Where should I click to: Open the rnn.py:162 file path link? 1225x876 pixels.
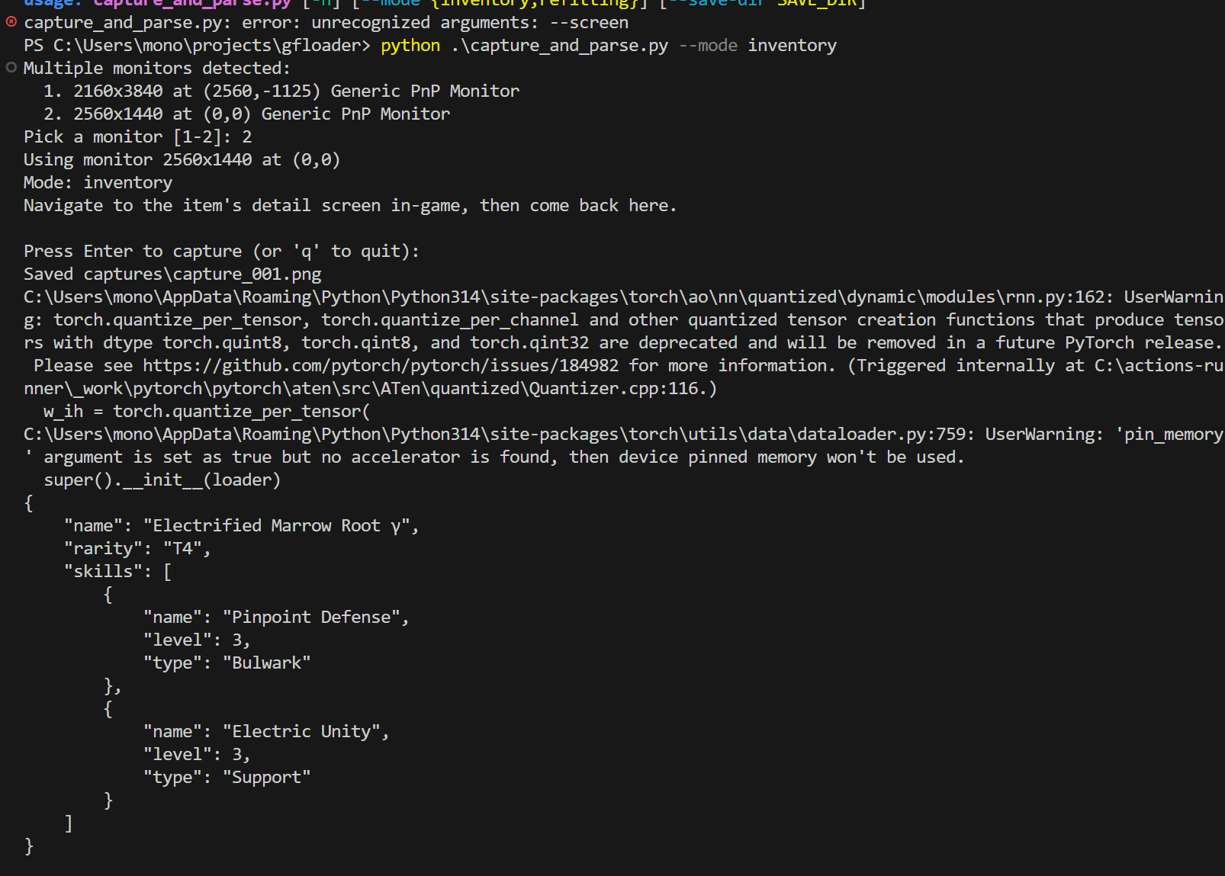click(564, 297)
